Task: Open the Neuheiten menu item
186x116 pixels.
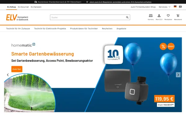Action: pyautogui.click(x=107, y=28)
